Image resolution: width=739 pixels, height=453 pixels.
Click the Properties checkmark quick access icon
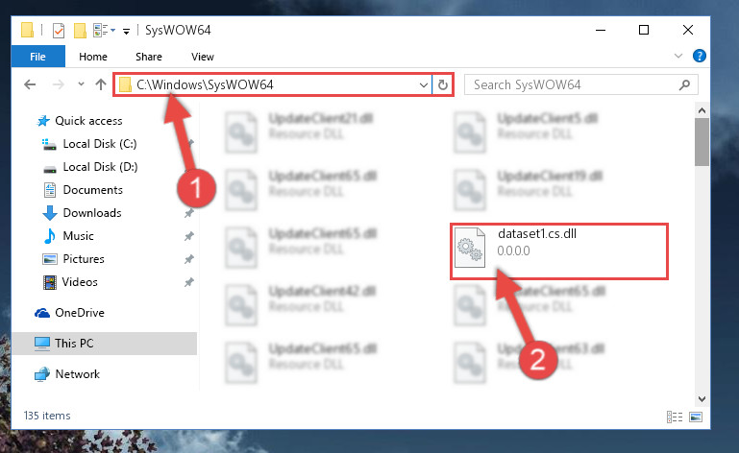click(x=58, y=31)
